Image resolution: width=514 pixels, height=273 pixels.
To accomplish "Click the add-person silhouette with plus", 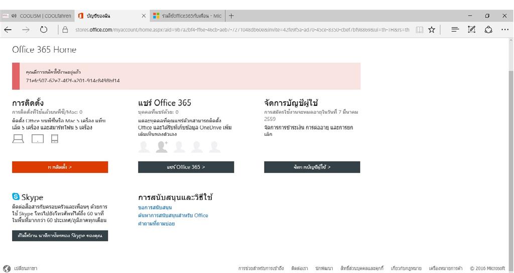I will (162, 147).
